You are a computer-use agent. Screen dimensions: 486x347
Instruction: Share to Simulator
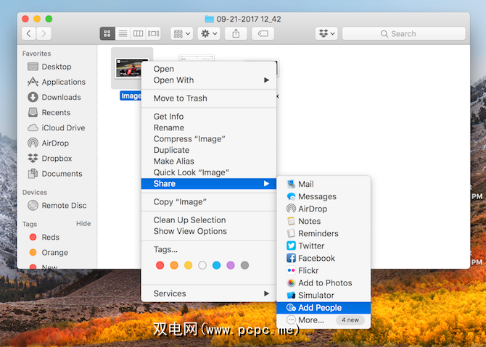[324, 296]
